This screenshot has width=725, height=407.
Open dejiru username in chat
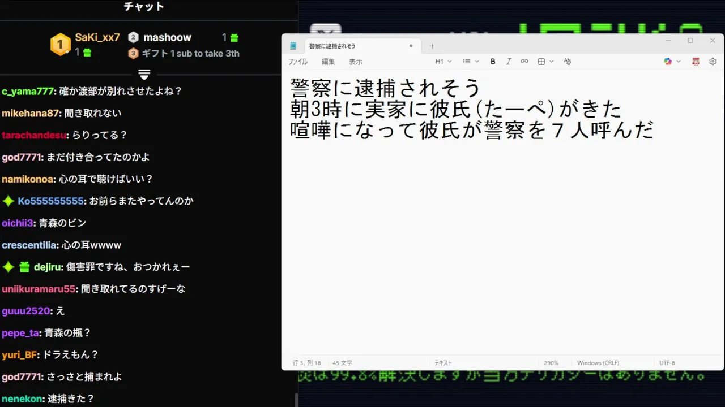coord(47,267)
